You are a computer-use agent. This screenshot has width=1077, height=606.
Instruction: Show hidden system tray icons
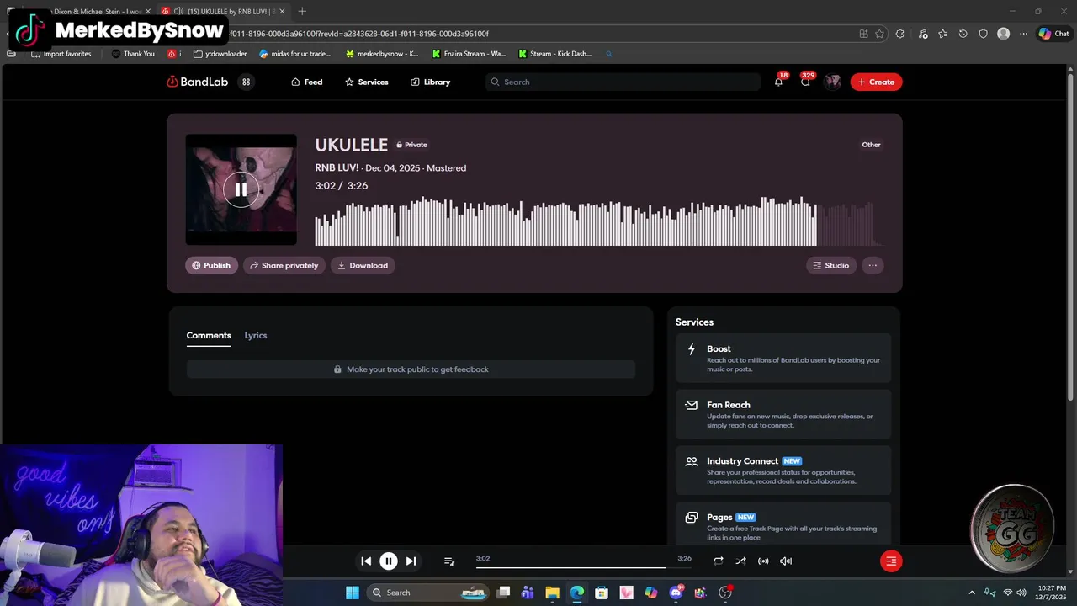coord(972,593)
